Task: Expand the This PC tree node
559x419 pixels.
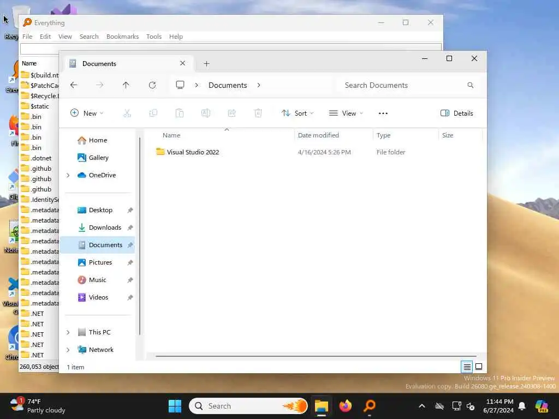Action: point(68,332)
